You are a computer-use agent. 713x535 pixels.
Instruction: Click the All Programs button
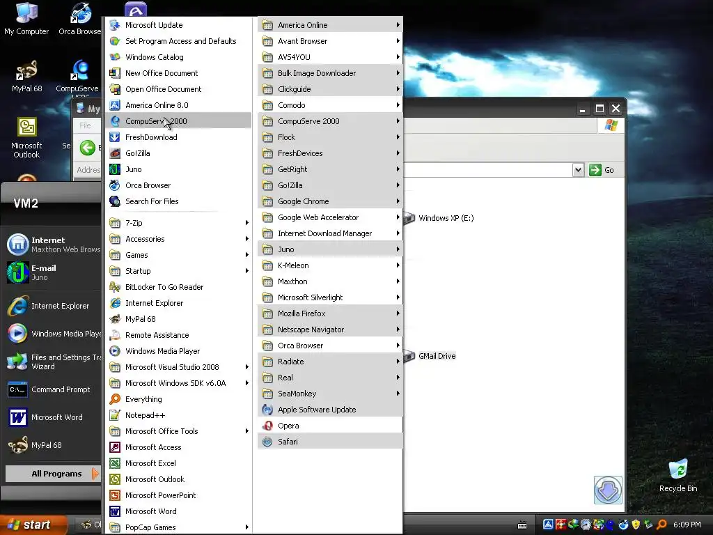53,474
